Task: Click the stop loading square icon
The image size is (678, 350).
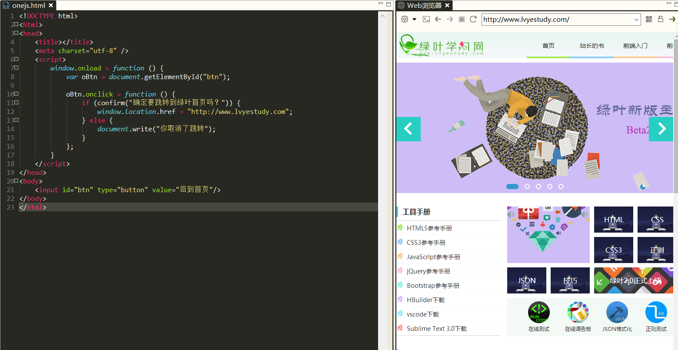Action: tap(461, 19)
